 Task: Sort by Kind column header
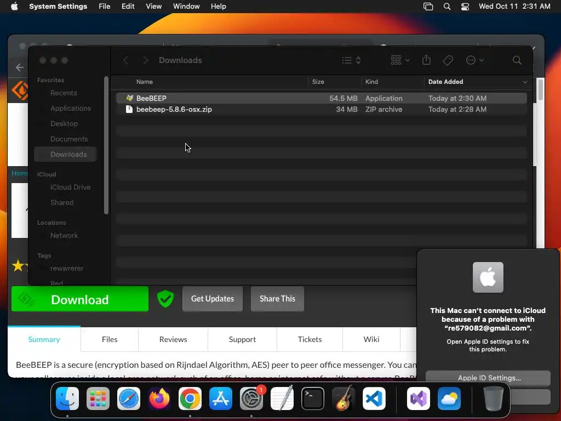[x=371, y=82]
